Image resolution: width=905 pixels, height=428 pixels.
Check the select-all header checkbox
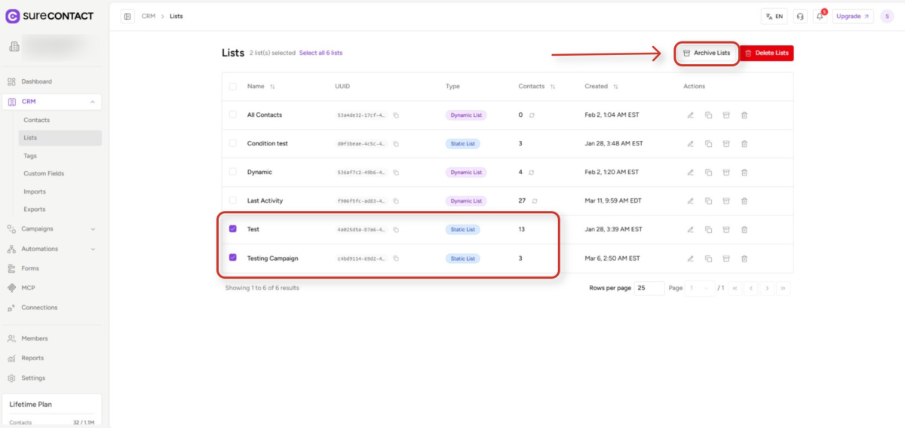coord(232,87)
